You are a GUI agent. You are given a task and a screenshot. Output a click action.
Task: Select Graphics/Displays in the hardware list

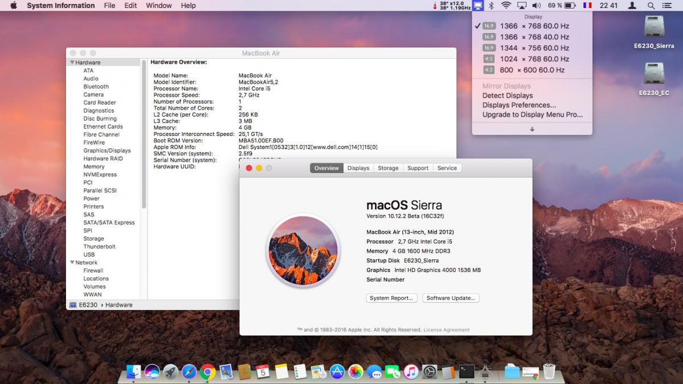pos(107,151)
